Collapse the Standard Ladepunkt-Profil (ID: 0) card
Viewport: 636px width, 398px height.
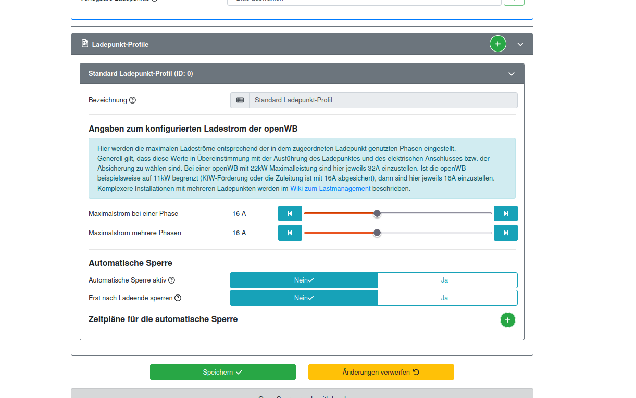[x=512, y=74]
